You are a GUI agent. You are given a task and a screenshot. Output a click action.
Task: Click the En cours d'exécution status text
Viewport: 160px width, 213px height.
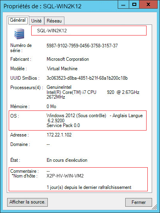[x=67, y=160]
